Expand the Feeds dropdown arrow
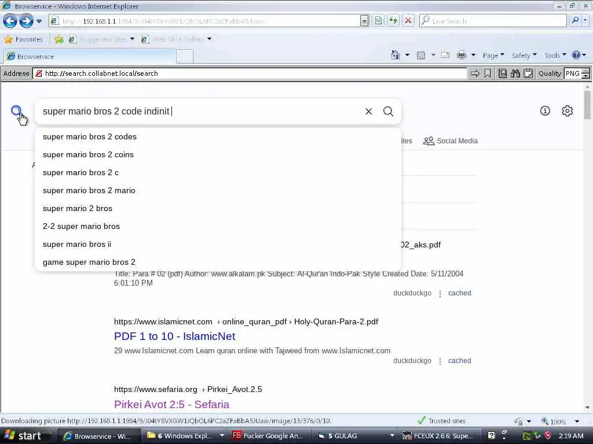 point(433,55)
